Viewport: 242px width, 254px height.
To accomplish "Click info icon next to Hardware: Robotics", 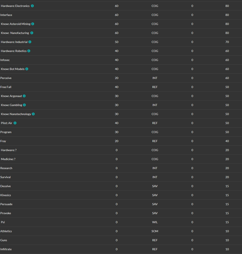I will [x=29, y=51].
